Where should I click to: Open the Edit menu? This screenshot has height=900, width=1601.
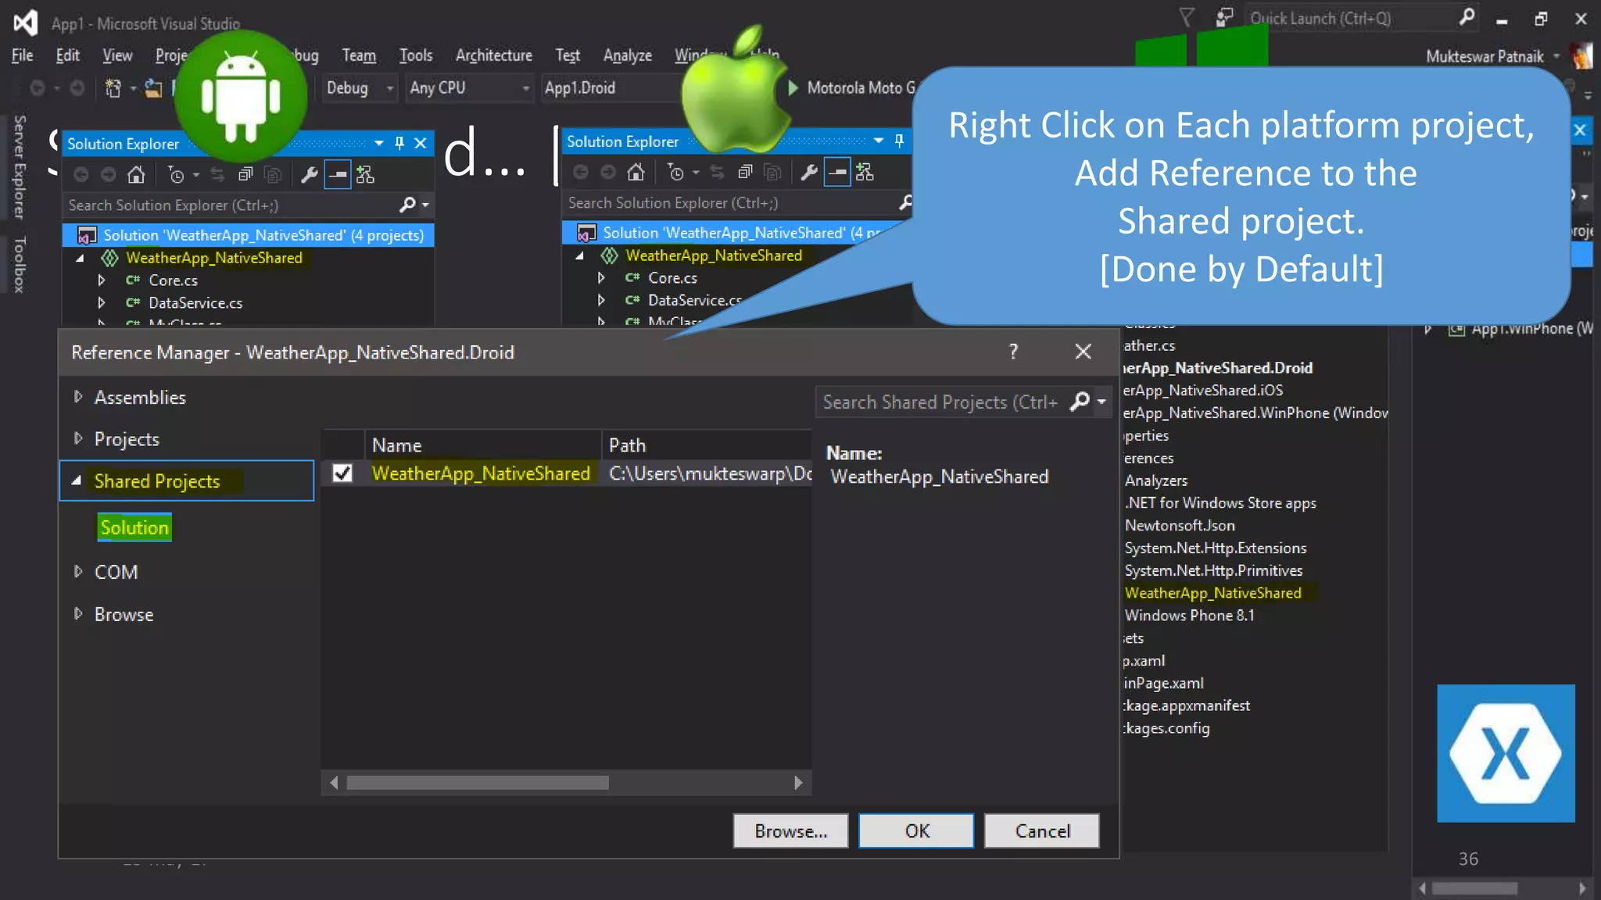coord(68,55)
